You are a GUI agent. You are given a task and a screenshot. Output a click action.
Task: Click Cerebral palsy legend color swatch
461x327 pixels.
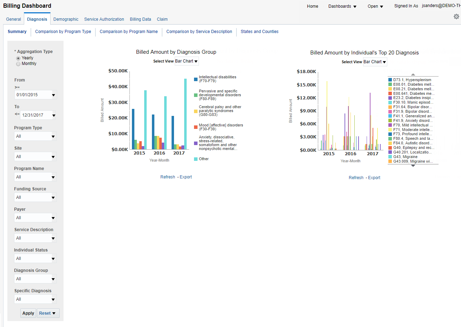(x=196, y=111)
